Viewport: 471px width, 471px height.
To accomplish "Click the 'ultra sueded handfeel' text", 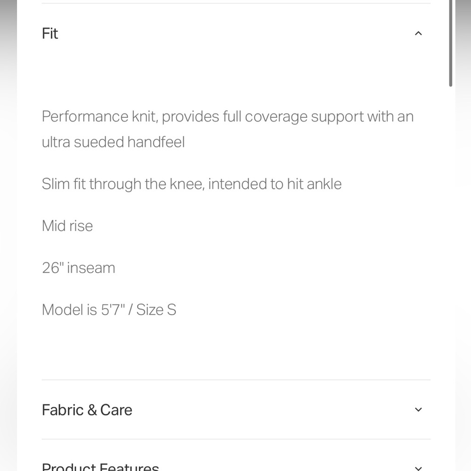I will (x=113, y=142).
